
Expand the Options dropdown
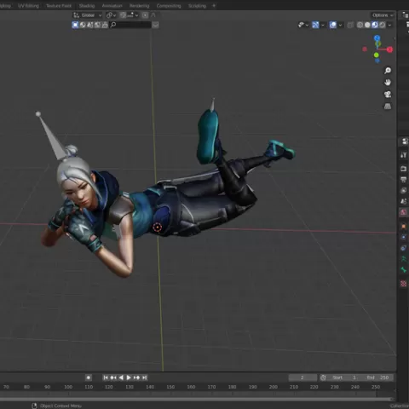(x=383, y=15)
